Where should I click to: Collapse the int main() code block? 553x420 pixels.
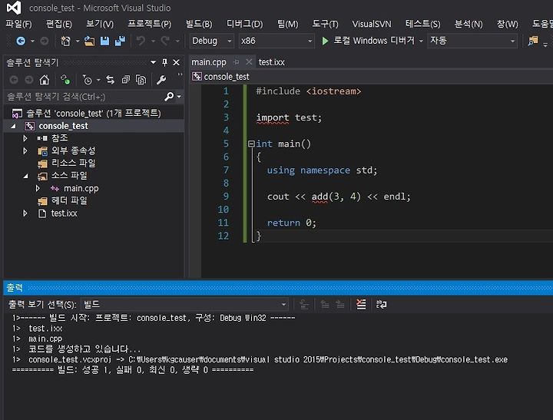[x=251, y=144]
